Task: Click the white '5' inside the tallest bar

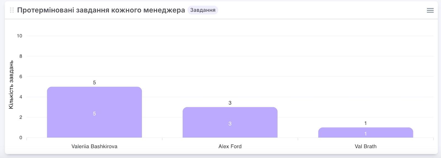Action: click(x=94, y=113)
